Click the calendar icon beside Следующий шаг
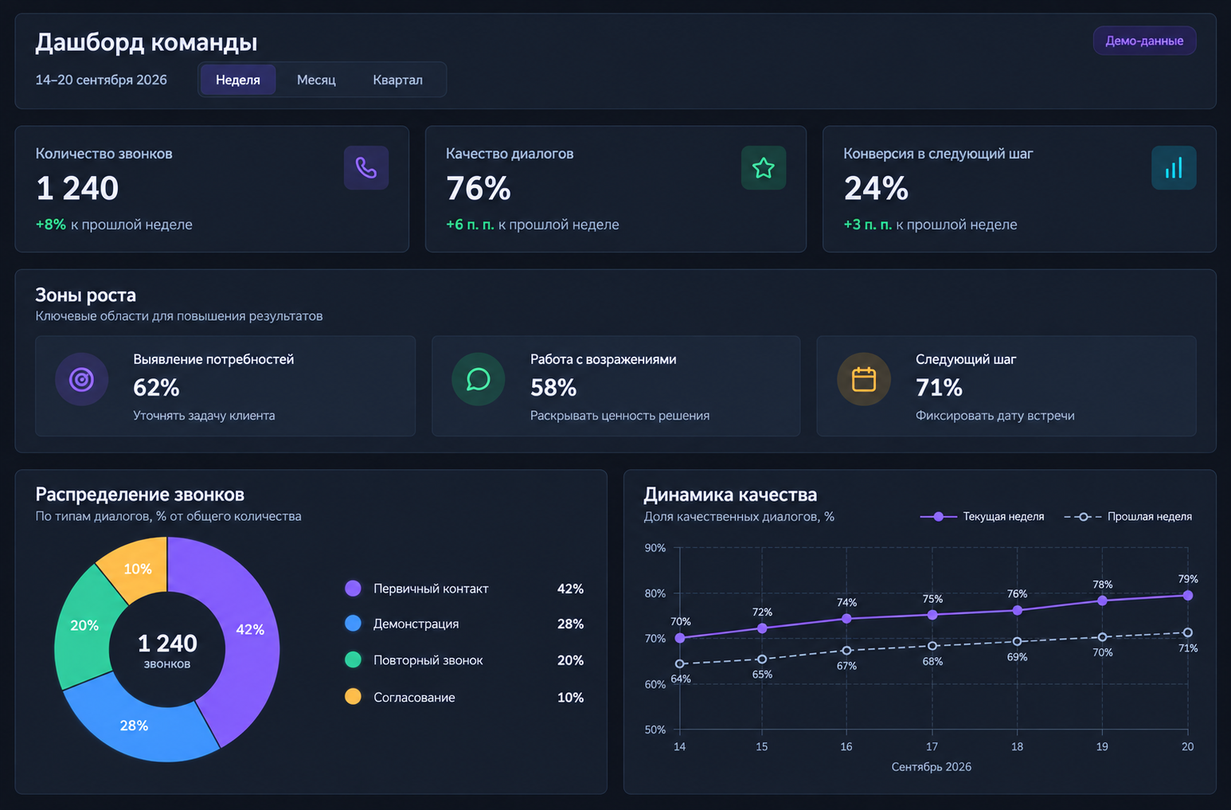This screenshot has height=810, width=1231. (864, 379)
